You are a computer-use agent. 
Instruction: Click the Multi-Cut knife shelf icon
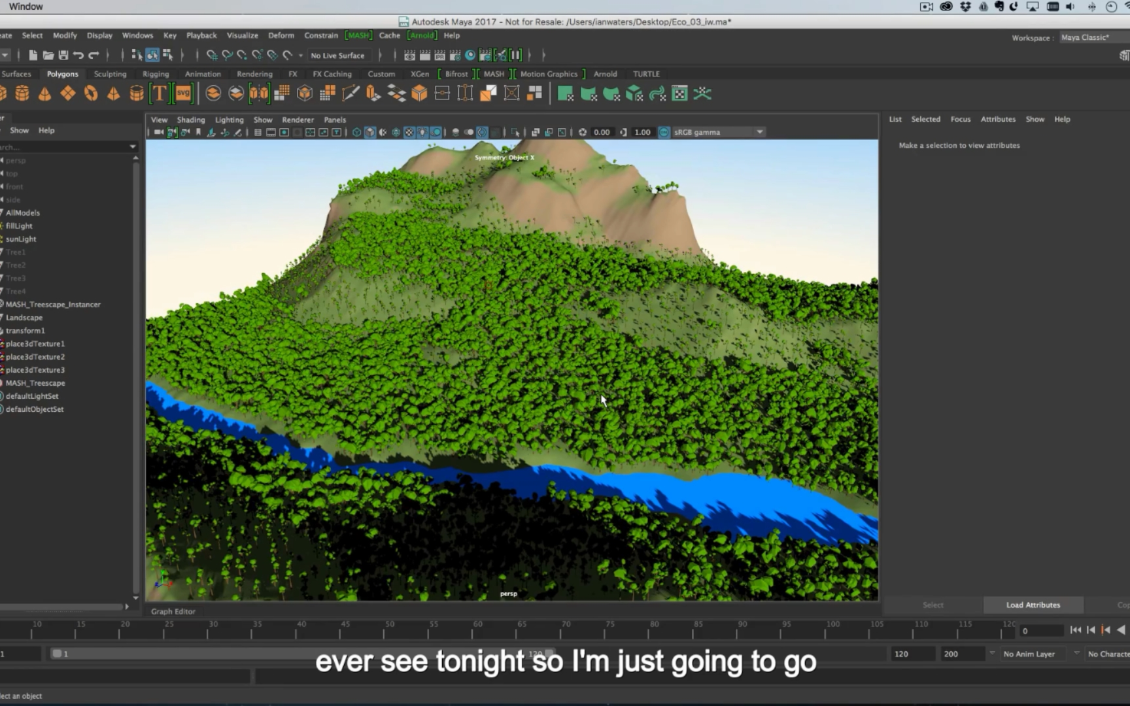point(351,93)
